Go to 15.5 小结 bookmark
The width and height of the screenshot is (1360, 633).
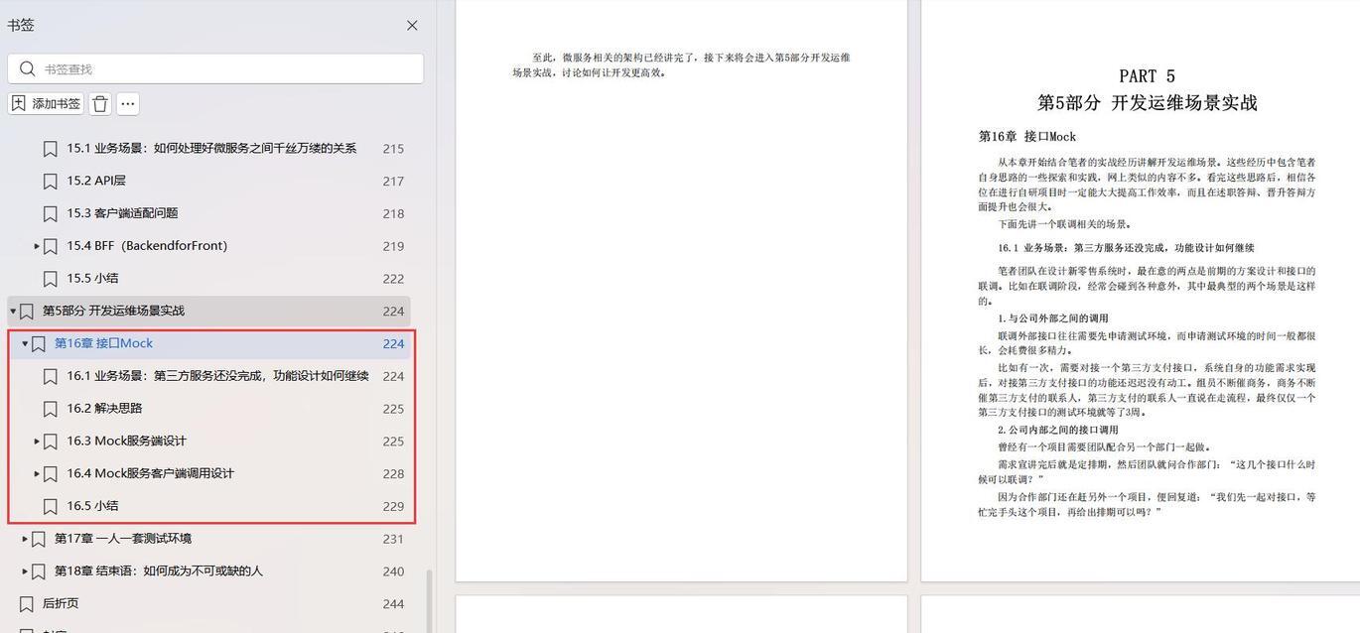pyautogui.click(x=92, y=279)
